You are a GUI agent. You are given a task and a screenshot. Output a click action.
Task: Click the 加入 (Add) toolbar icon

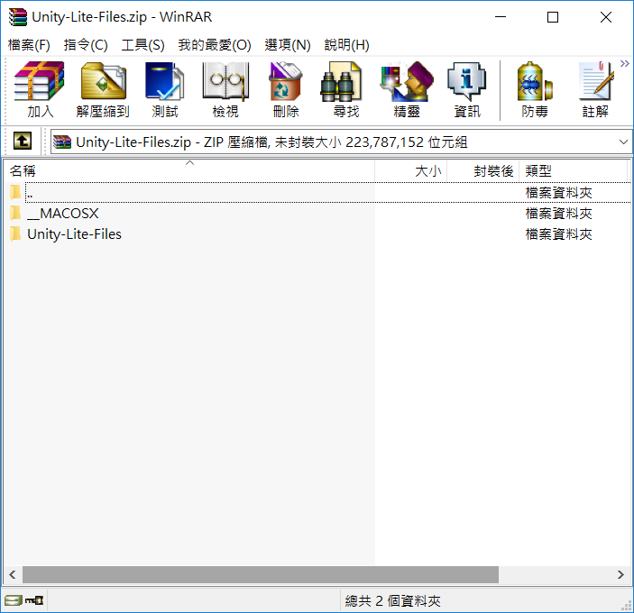click(x=40, y=90)
